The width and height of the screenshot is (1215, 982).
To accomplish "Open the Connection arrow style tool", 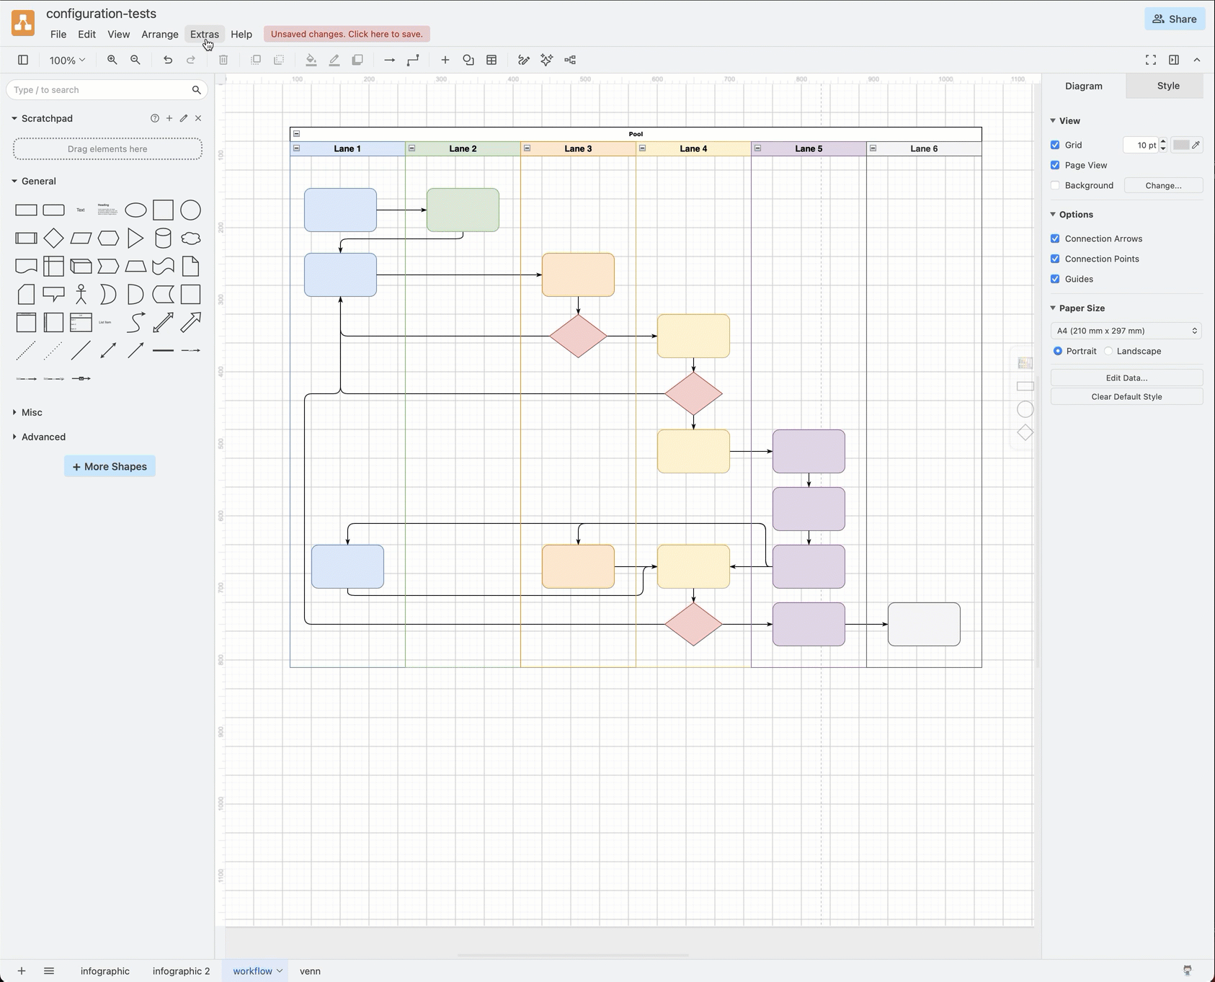I will coord(390,60).
